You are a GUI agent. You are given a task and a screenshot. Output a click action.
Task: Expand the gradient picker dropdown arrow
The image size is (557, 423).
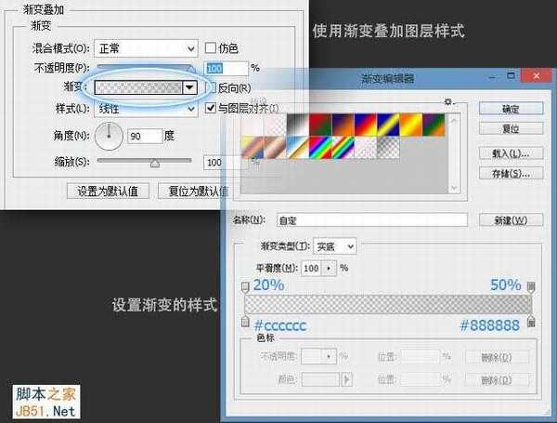190,87
